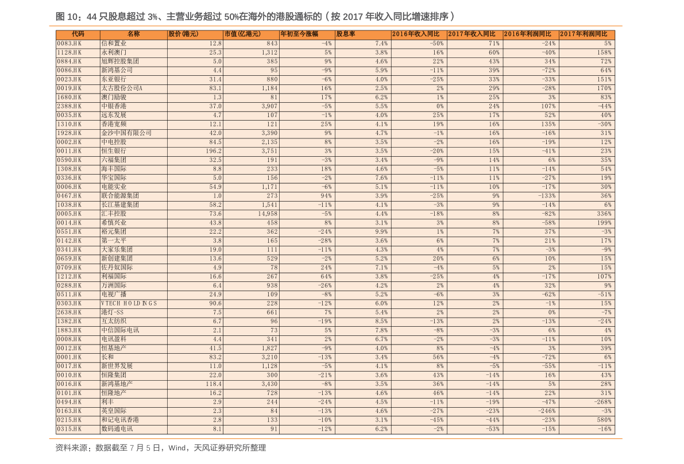This screenshot has width=684, height=464.
Task: Click the name 海丰国际
Action: tap(114, 169)
